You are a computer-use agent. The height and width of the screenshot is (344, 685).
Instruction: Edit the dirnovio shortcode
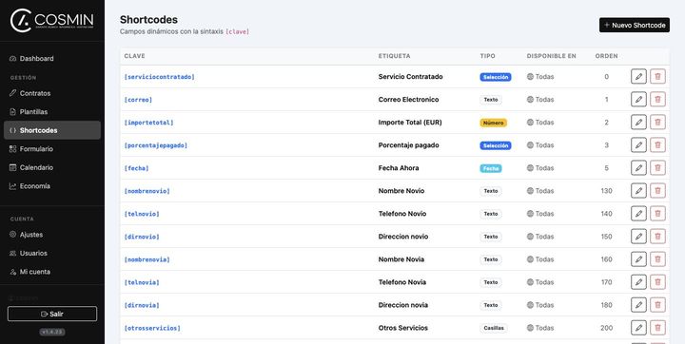coord(638,237)
